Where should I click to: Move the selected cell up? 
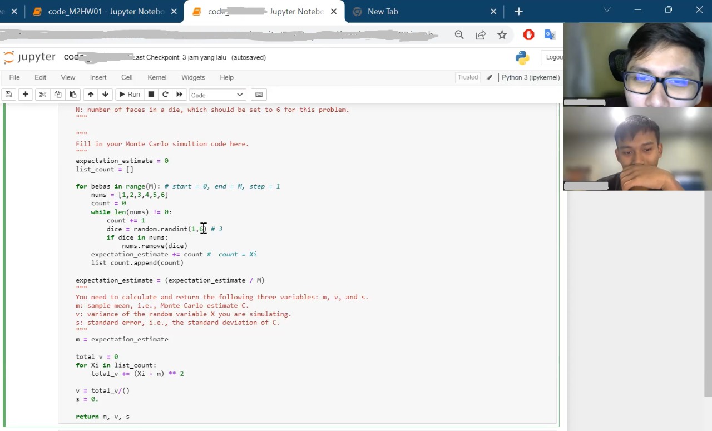pos(91,95)
